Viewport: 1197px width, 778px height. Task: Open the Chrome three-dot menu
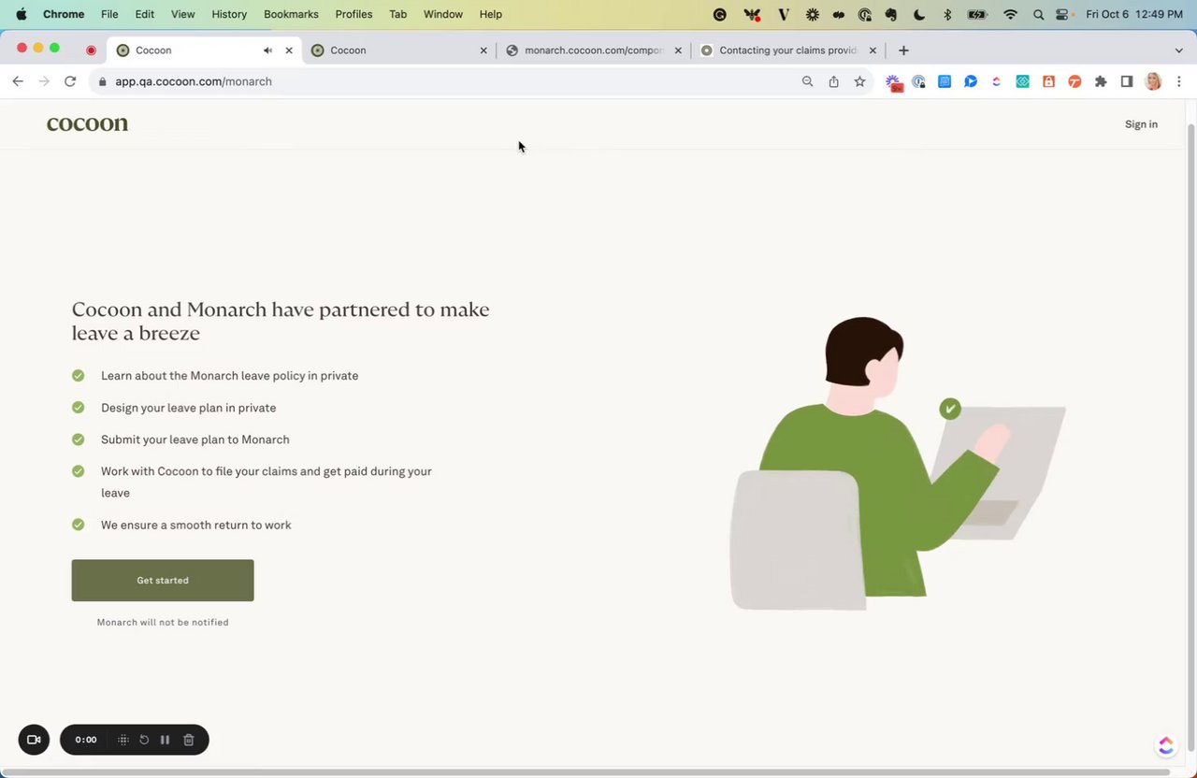1179,81
